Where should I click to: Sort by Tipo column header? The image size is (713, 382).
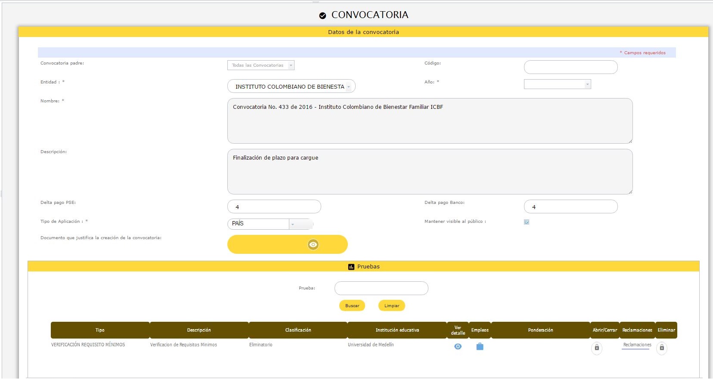(x=100, y=330)
